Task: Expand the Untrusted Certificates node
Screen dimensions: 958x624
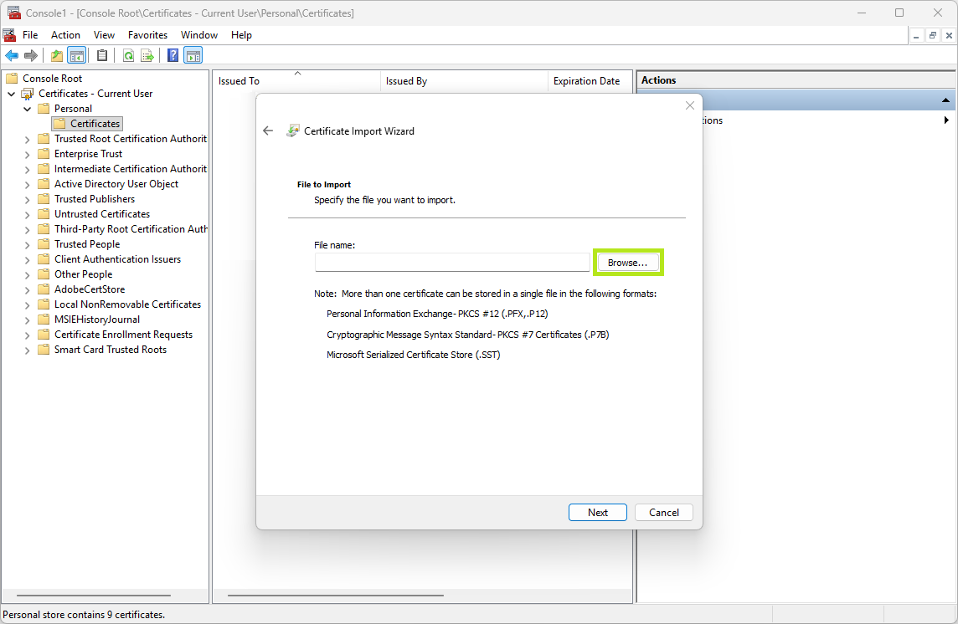Action: click(27, 214)
